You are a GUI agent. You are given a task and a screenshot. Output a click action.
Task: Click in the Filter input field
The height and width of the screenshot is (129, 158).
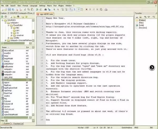tap(20, 121)
